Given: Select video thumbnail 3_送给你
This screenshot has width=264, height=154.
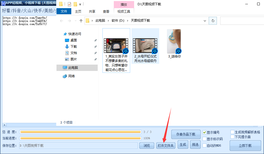Looking at the screenshot, I should (174, 41).
